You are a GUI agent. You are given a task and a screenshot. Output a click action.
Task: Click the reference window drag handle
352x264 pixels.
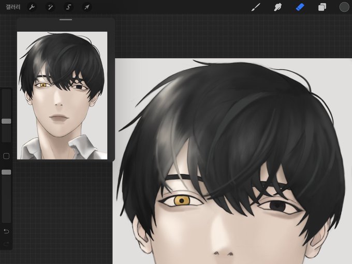click(66, 20)
